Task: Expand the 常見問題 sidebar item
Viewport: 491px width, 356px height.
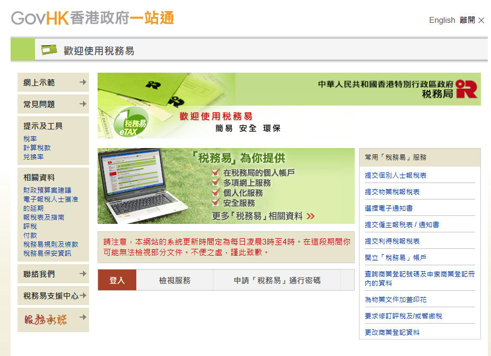Action: pyautogui.click(x=83, y=104)
